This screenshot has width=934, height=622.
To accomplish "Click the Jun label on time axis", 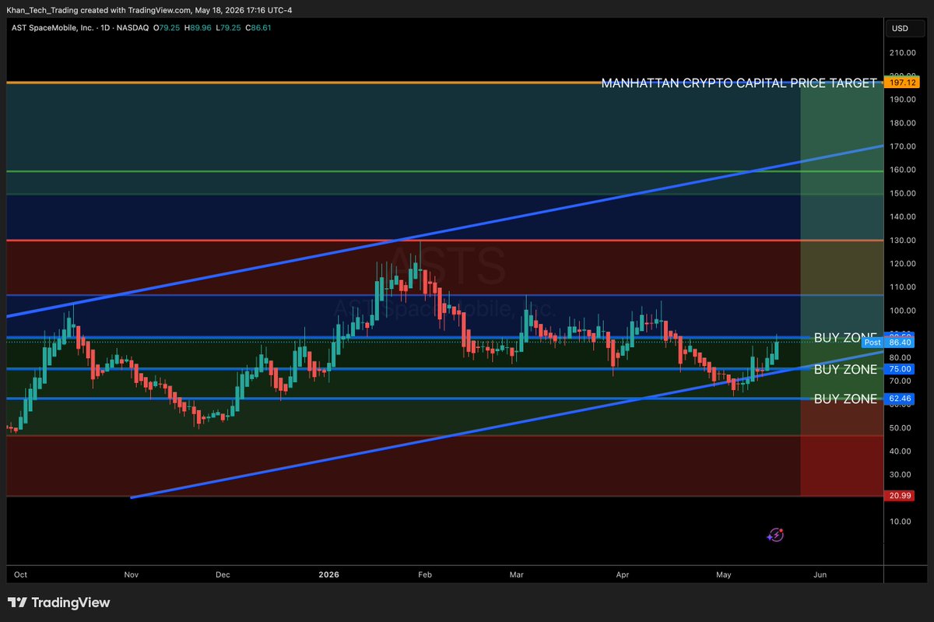I will click(820, 575).
